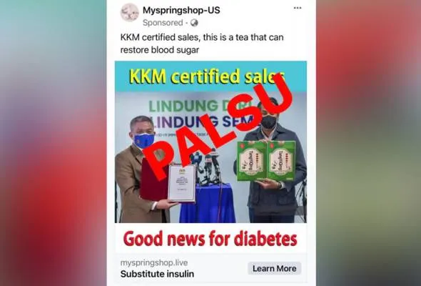Click the post caption about restoring blood sugar

click(x=202, y=44)
